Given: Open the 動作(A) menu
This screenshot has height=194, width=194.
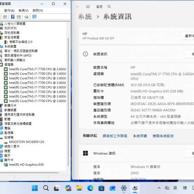Looking at the screenshot, I should click(9, 10).
